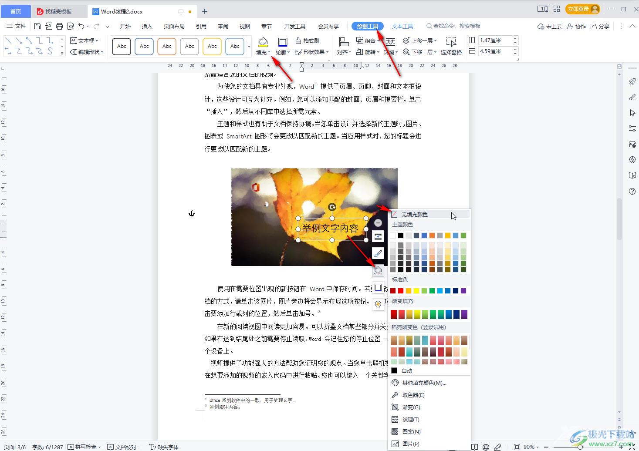Click the selection cursor icon in right sidebar
The image size is (639, 451).
632,113
